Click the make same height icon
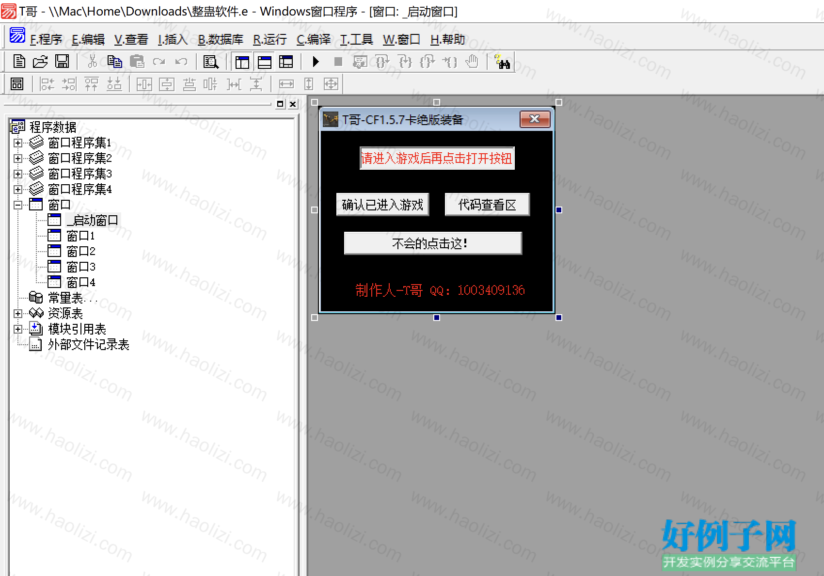Viewport: 824px width, 576px height. (x=308, y=84)
